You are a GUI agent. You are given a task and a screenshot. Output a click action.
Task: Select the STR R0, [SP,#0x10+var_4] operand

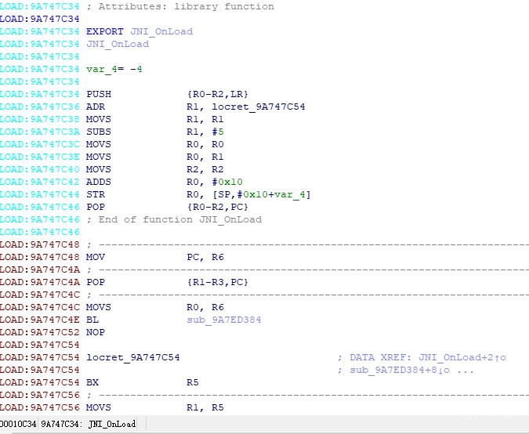(248, 194)
